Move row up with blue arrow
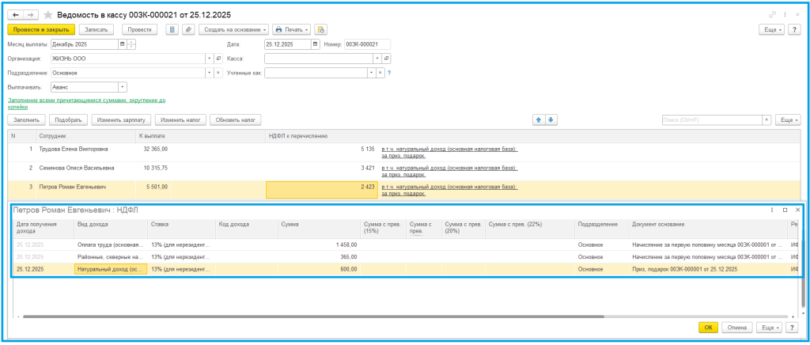Screen dimensions: 810x345 pos(539,119)
